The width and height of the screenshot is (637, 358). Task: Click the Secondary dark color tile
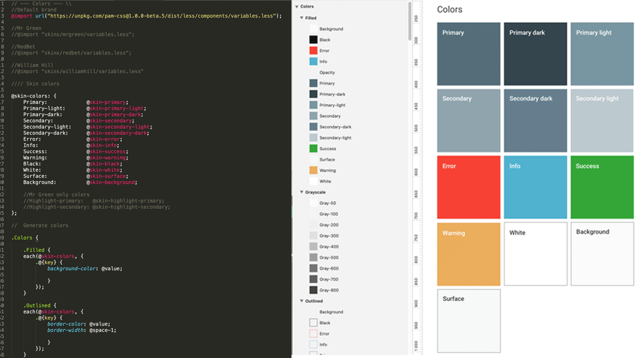pos(535,120)
